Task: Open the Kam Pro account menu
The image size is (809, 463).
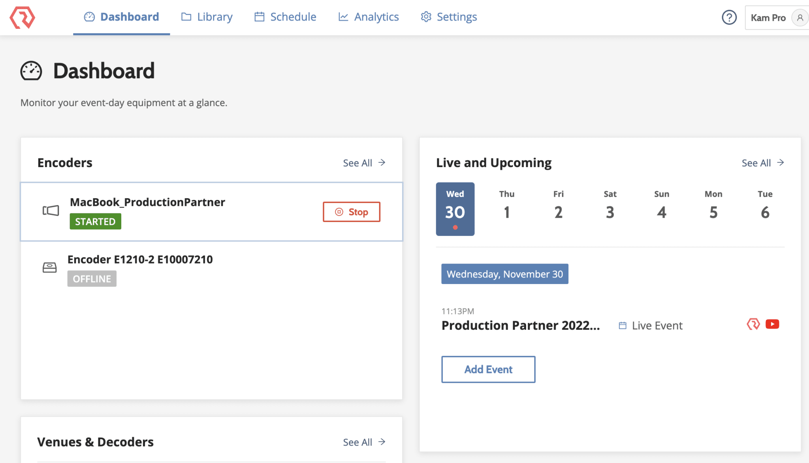Action: (x=768, y=18)
